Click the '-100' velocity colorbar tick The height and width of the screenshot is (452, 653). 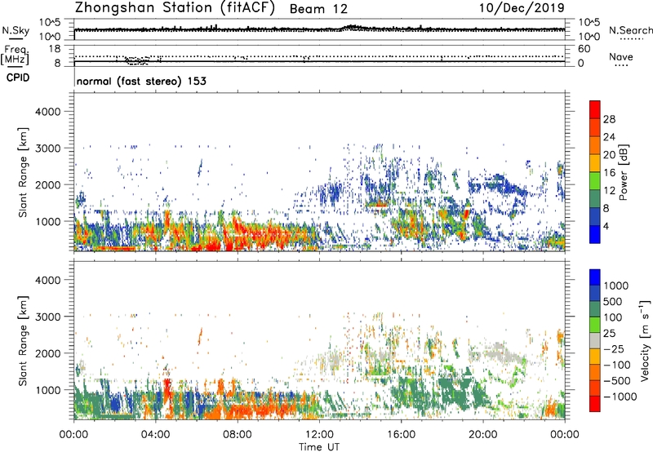click(616, 365)
